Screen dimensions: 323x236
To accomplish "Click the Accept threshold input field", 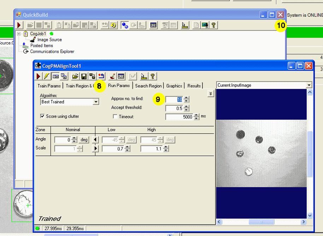I will pyautogui.click(x=174, y=108).
